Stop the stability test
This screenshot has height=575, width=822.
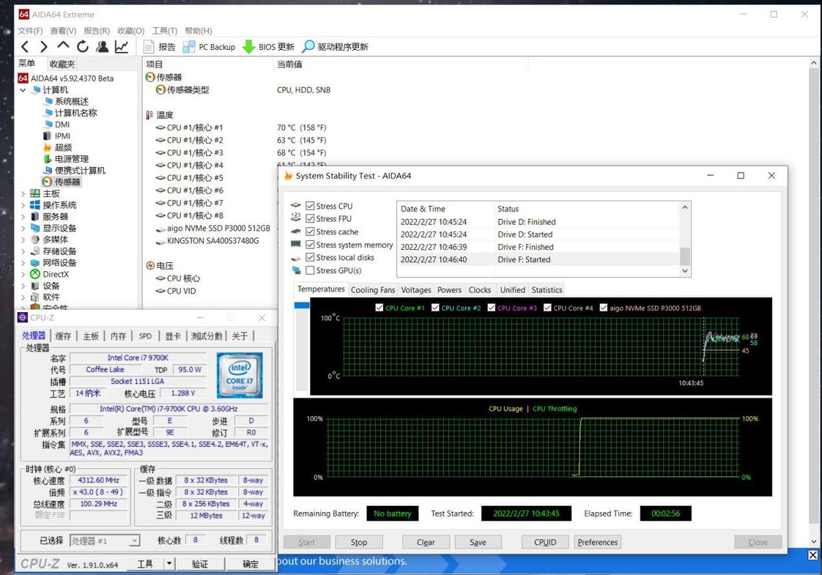[x=359, y=542]
